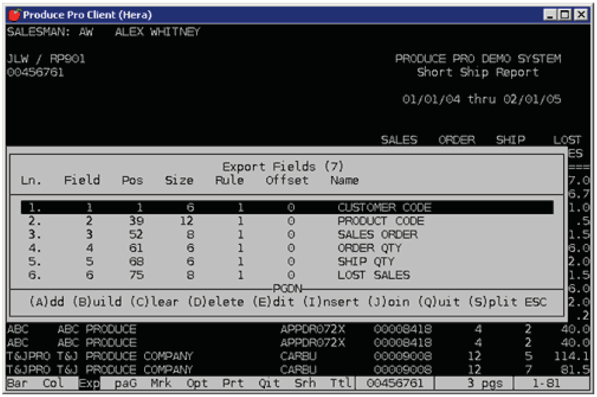Image resolution: width=597 pixels, height=397 pixels.
Task: Choose the (D)elete command
Action: tap(216, 302)
